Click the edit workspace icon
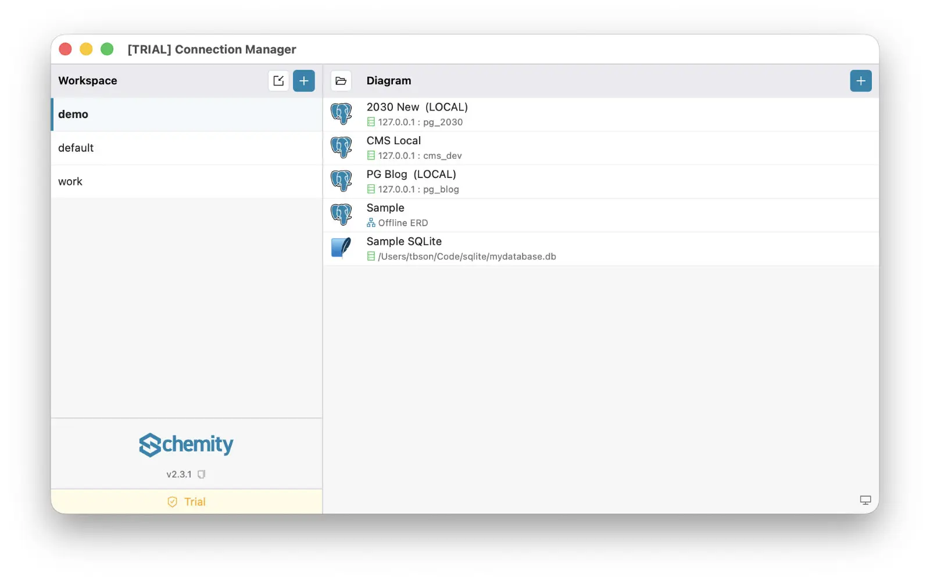Image resolution: width=930 pixels, height=581 pixels. (278, 81)
